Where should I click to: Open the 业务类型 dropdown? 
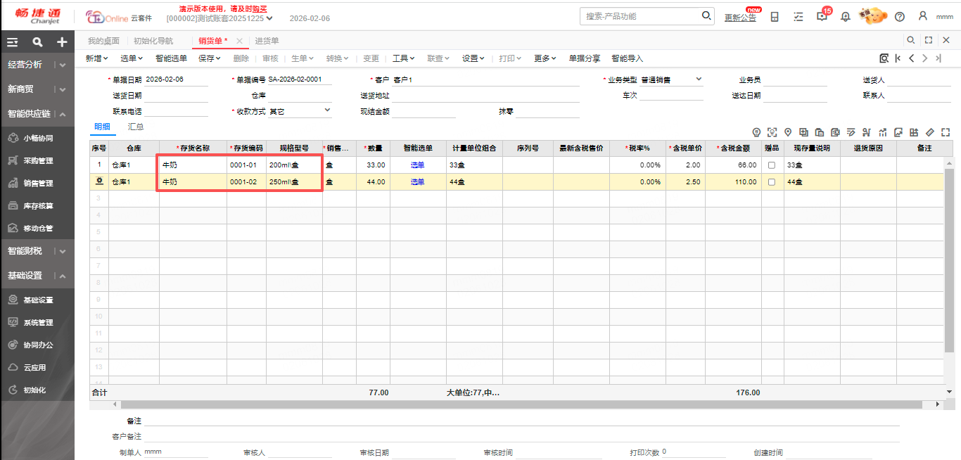pos(699,79)
